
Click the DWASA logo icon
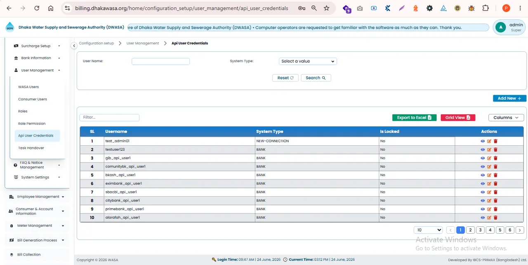[x=9, y=27]
